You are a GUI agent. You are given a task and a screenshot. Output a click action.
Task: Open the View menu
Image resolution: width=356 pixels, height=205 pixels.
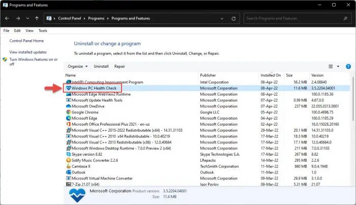point(29,31)
